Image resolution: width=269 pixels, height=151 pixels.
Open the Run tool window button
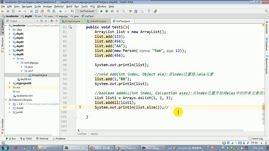click(11, 138)
